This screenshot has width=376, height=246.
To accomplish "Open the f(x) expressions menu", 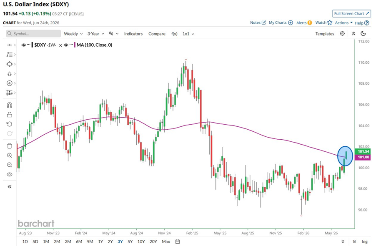I will click(174, 34).
